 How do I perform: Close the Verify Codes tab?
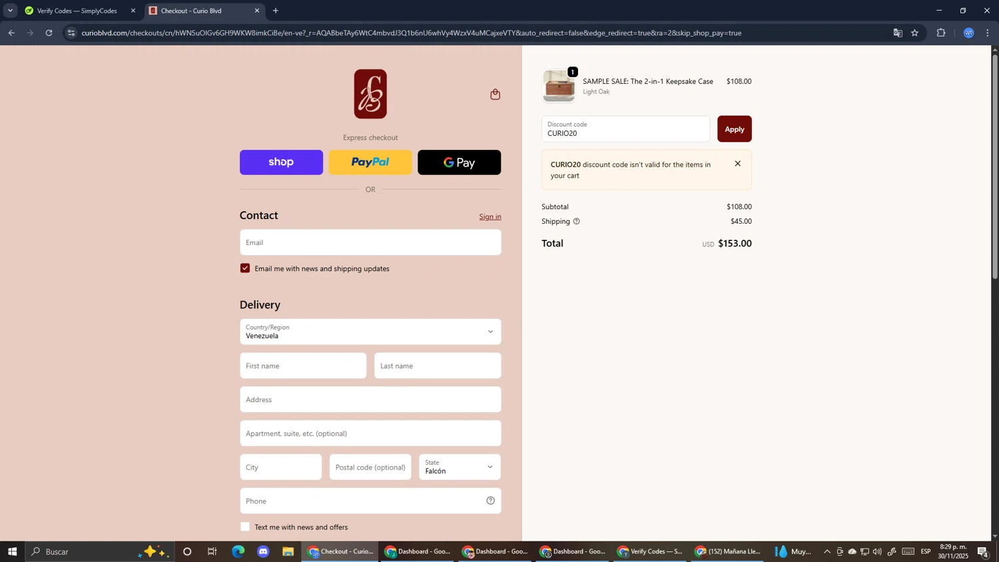(133, 11)
